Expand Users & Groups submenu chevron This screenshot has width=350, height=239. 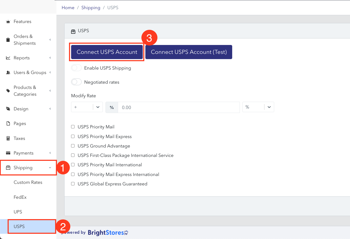click(50, 72)
